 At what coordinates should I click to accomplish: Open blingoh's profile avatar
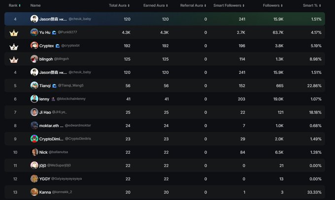pyautogui.click(x=34, y=59)
